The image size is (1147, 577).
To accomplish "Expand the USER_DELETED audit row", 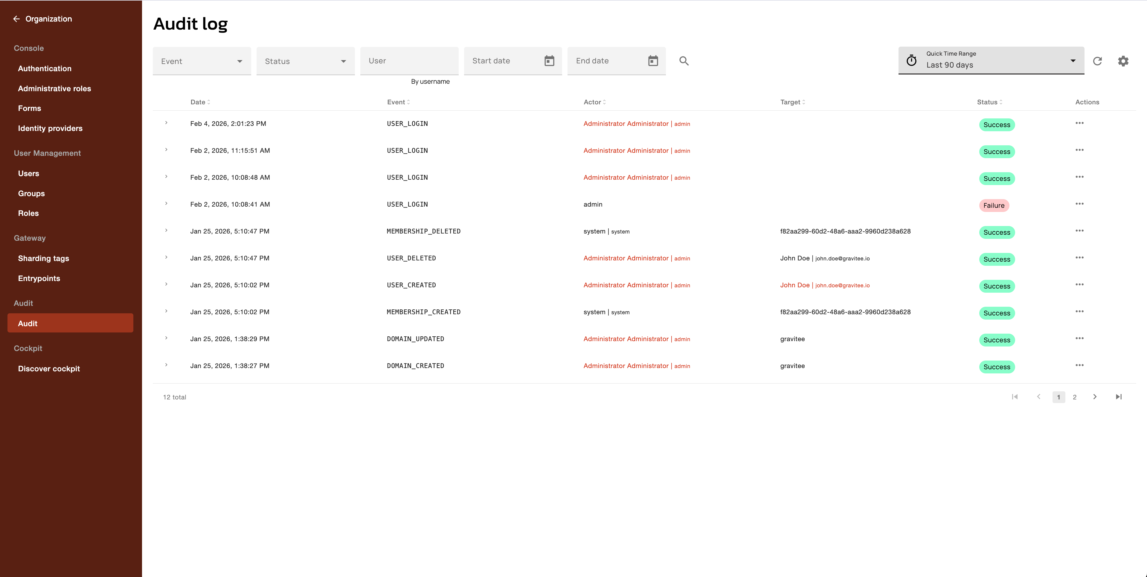I will (x=166, y=257).
